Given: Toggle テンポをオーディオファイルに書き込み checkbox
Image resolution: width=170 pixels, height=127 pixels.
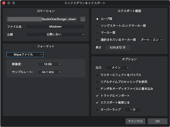Looking at the screenshot, I should coord(97,89).
